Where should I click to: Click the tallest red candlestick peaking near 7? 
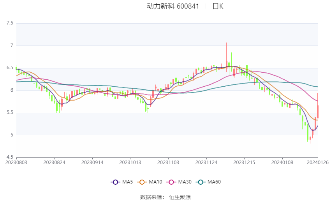[227, 64]
